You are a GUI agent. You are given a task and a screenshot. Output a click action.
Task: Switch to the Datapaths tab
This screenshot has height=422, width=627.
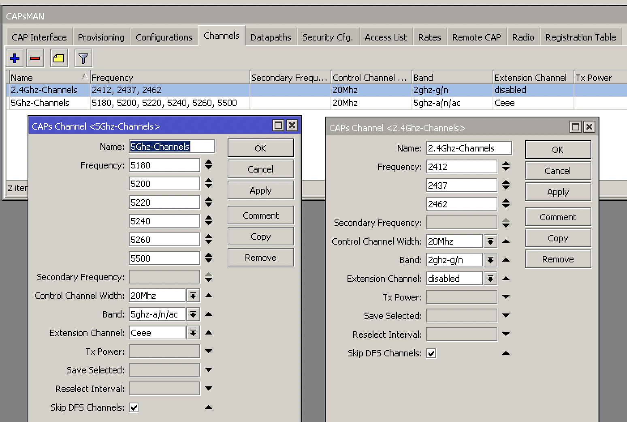[x=271, y=37]
